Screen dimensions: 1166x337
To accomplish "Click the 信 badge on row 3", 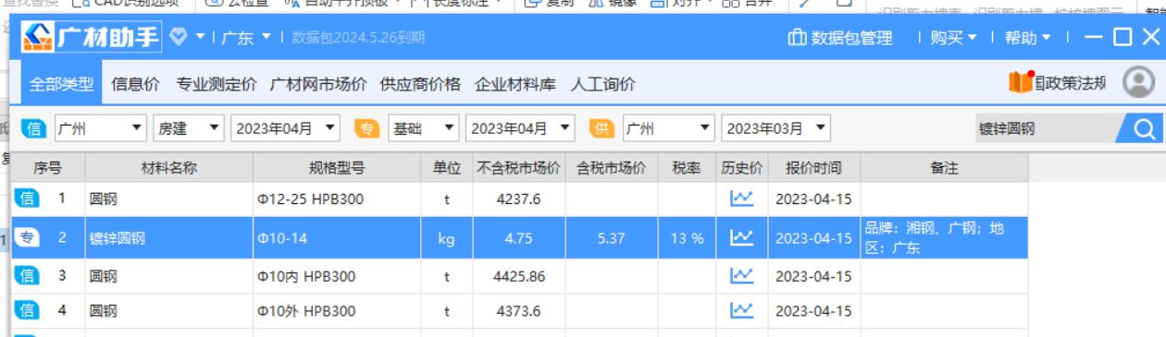I will [x=27, y=276].
